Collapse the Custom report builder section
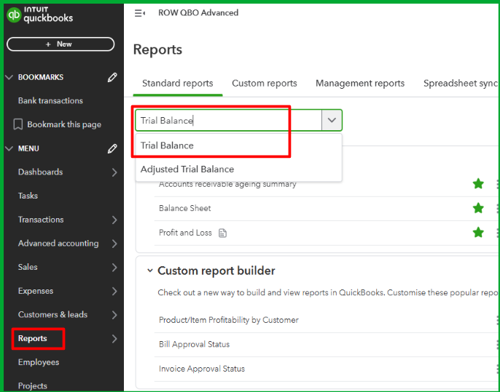500x392 pixels. tap(149, 271)
